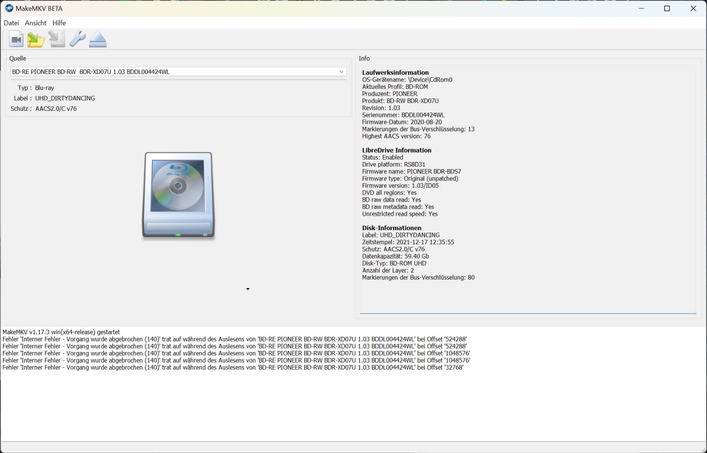Click the Disk-Informationen heading
The height and width of the screenshot is (453, 707).
click(x=392, y=228)
